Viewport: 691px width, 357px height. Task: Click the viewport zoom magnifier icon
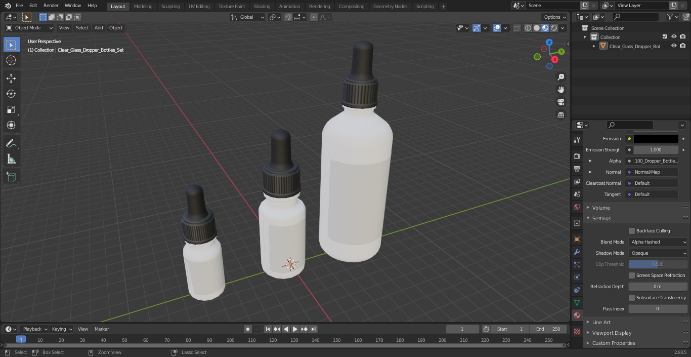pyautogui.click(x=561, y=77)
